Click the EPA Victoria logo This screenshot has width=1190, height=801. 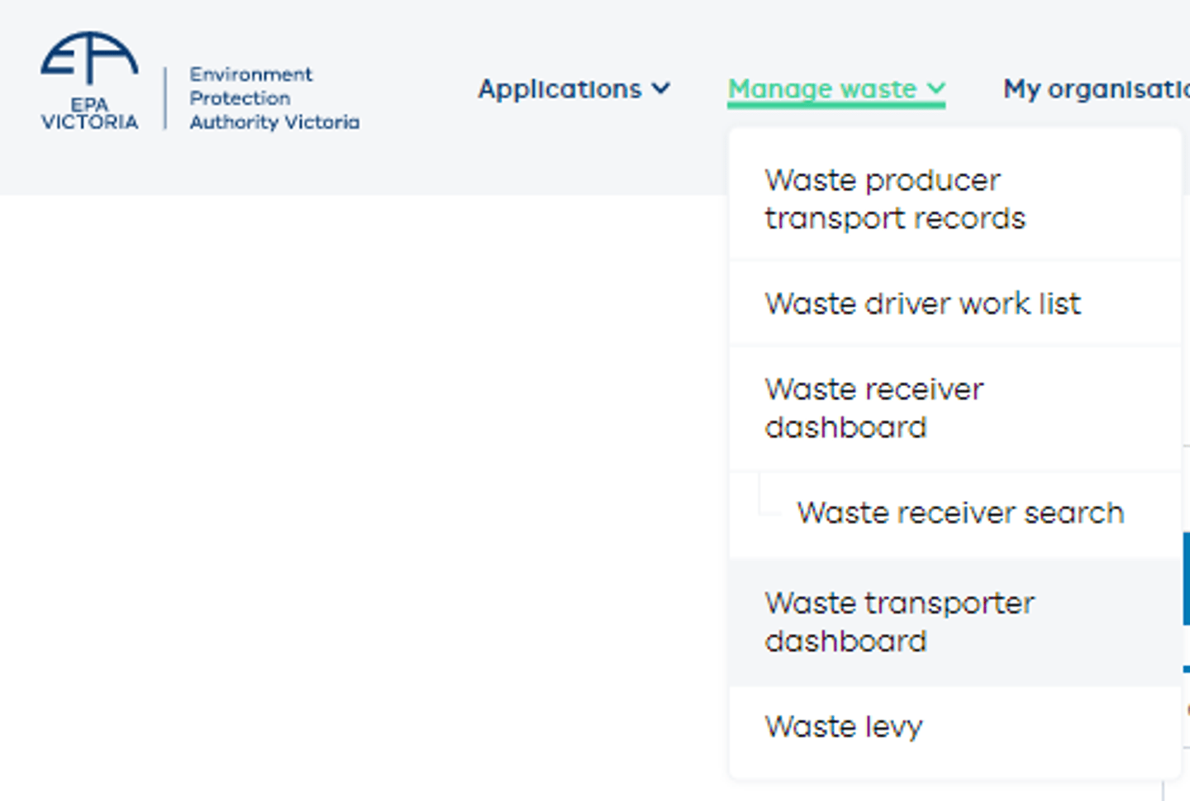pos(89,79)
